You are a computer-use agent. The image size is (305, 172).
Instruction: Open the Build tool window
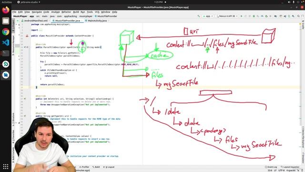96,167
